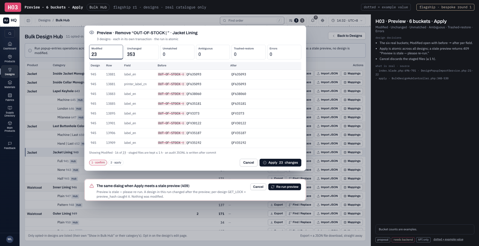Click Export in the Outer Lining 949 row

[x=277, y=214]
